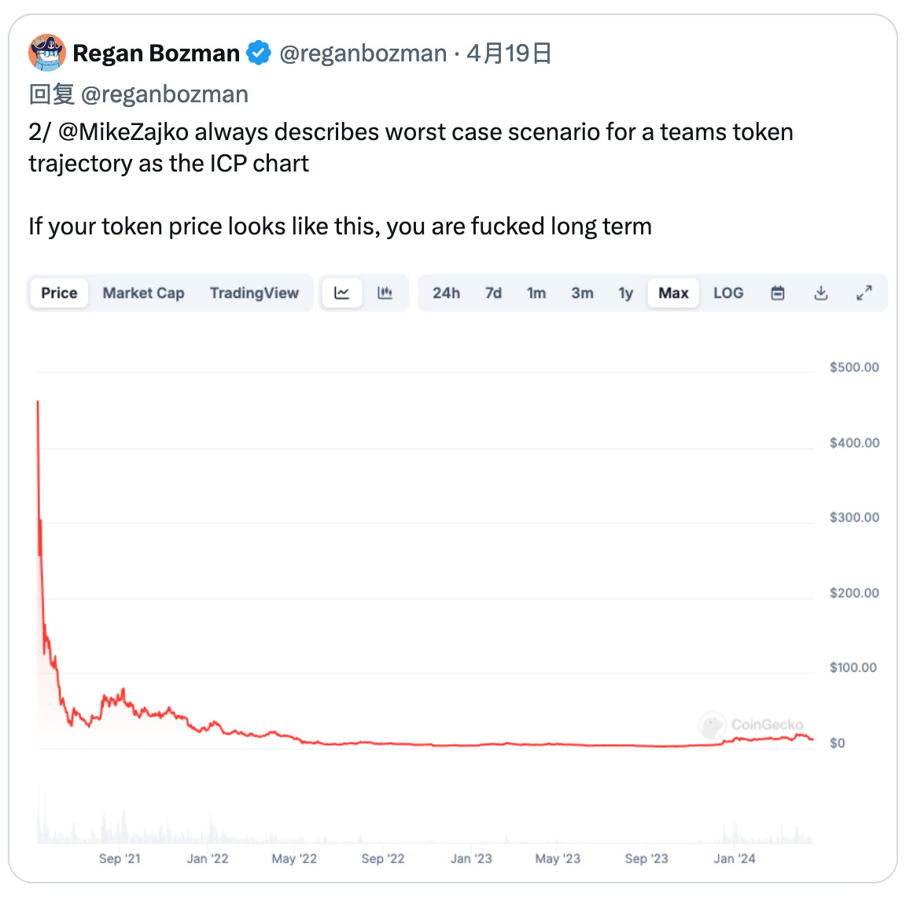Open the TradingView tab
The height and width of the screenshot is (900, 906).
click(255, 292)
